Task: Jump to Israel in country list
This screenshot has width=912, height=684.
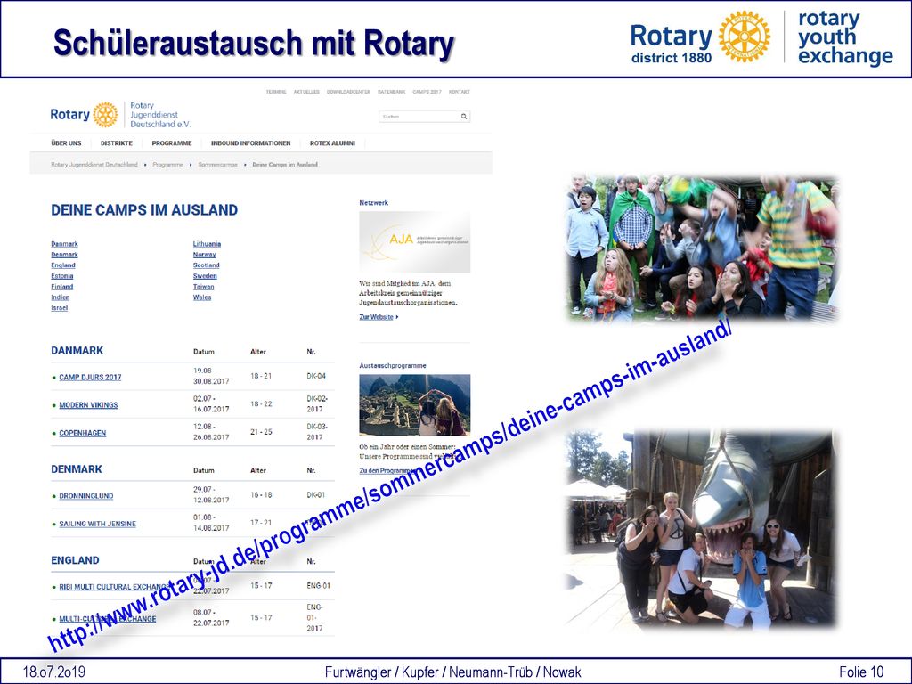Action: tap(59, 308)
